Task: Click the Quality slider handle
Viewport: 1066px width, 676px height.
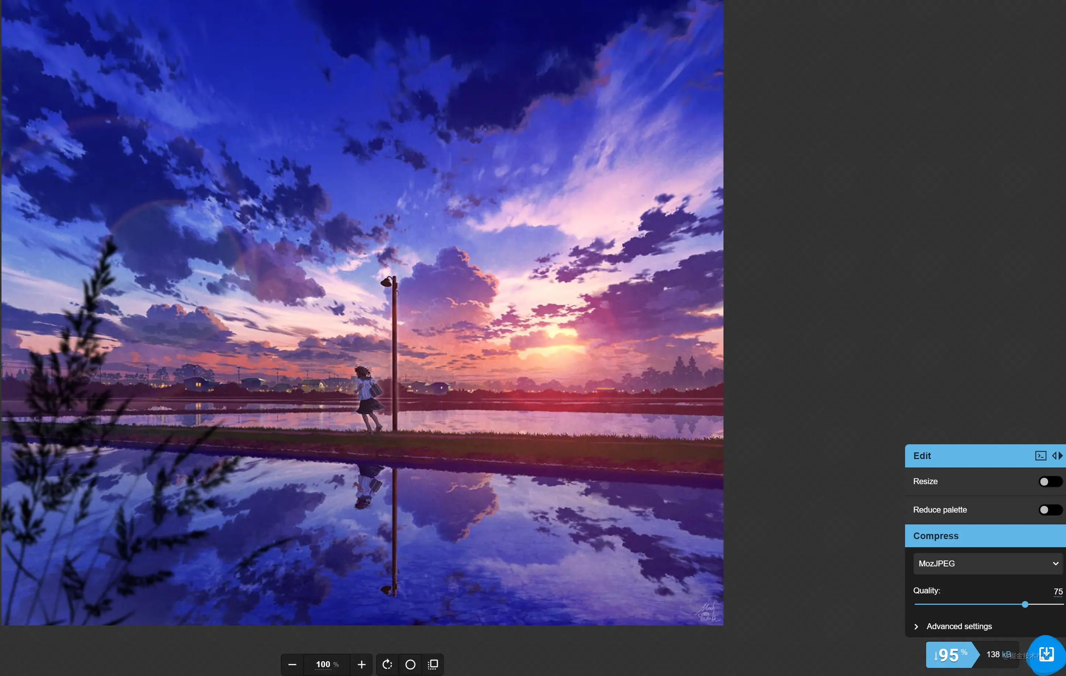Action: point(1025,604)
